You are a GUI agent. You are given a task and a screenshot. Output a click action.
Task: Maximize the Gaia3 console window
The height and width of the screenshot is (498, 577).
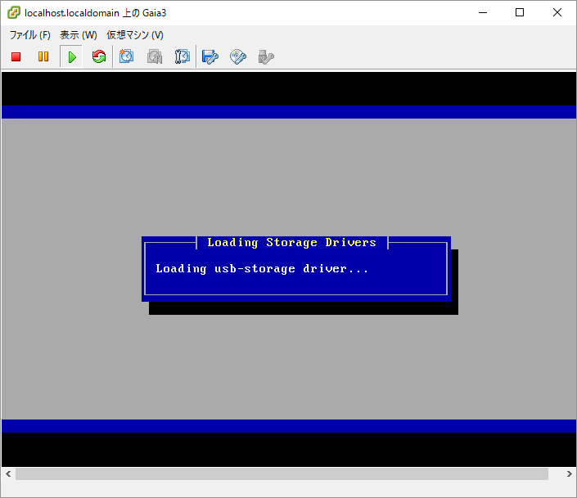click(520, 12)
